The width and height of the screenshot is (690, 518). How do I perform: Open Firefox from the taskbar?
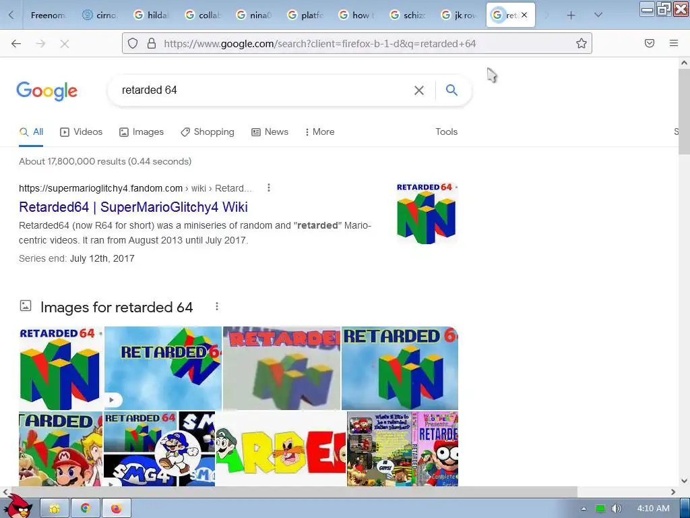click(116, 509)
